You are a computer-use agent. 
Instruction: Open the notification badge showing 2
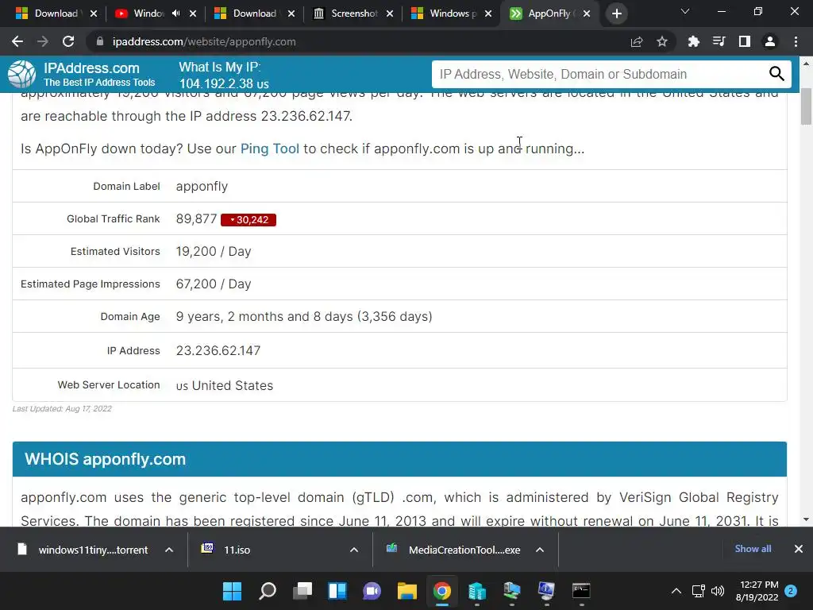[x=791, y=591]
